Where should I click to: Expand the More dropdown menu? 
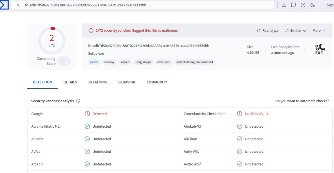click(319, 31)
